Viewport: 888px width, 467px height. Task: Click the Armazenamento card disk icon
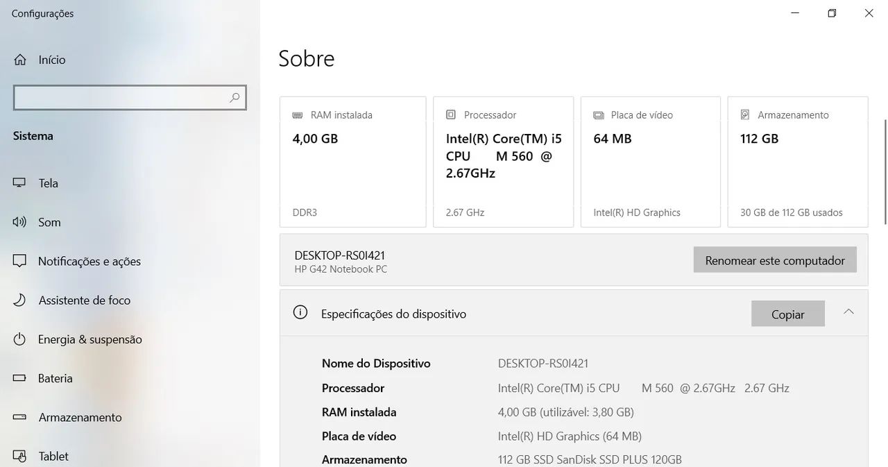point(745,114)
